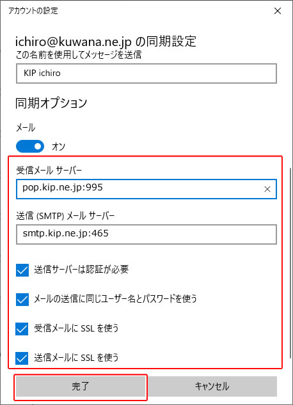This screenshot has width=293, height=405.
Task: Click the この名前を使用してメッセージを送信 label
Action: [x=79, y=55]
